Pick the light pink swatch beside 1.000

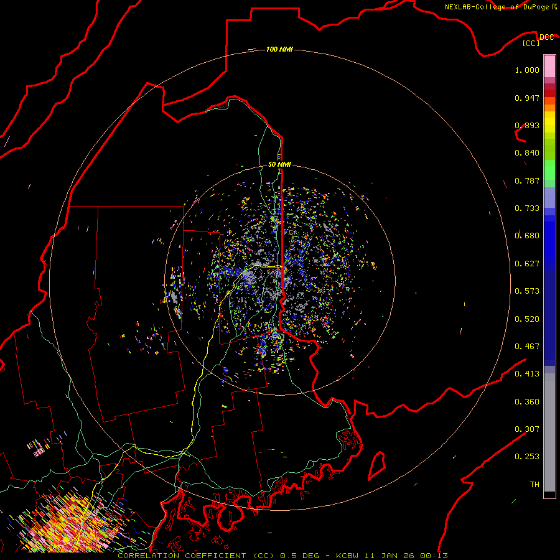point(549,67)
